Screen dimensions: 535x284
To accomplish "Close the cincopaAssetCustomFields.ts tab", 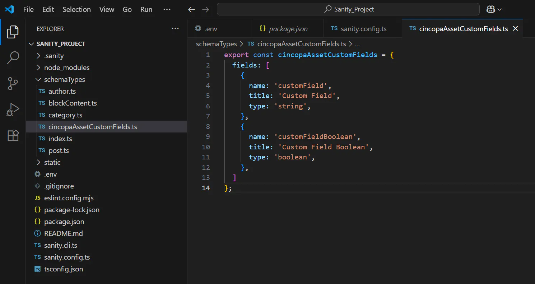I will tap(515, 29).
